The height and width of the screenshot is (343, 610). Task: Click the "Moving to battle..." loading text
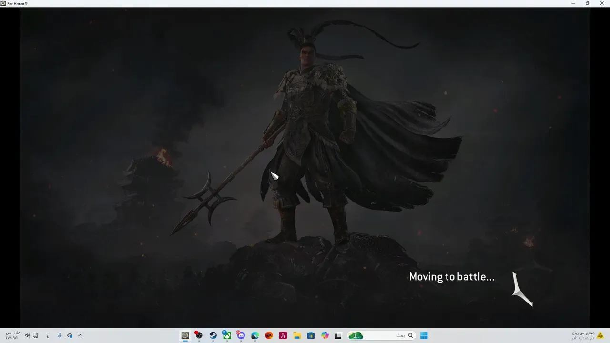click(x=452, y=277)
